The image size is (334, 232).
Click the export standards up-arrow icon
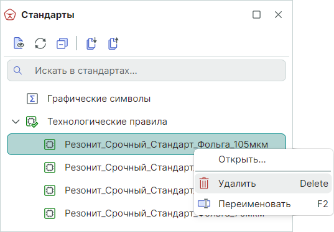[113, 43]
